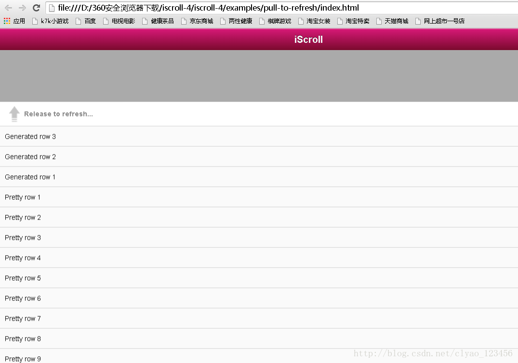Open the k7k小游戏 bookmark
The height and width of the screenshot is (363, 518).
coord(50,21)
